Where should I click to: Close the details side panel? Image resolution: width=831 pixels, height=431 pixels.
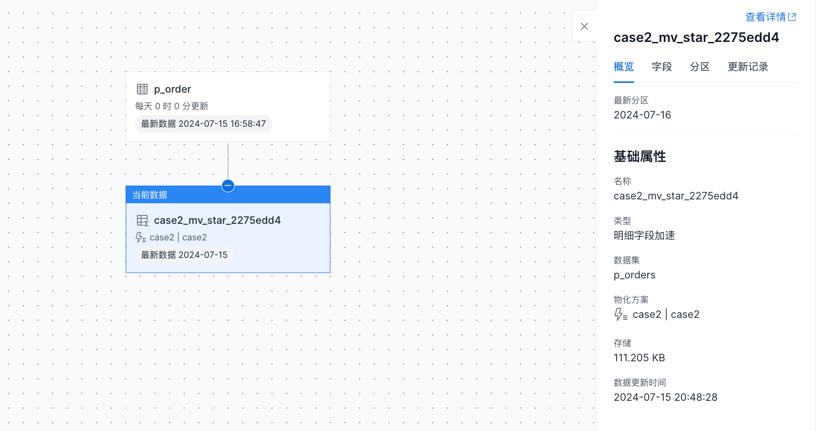tap(584, 26)
